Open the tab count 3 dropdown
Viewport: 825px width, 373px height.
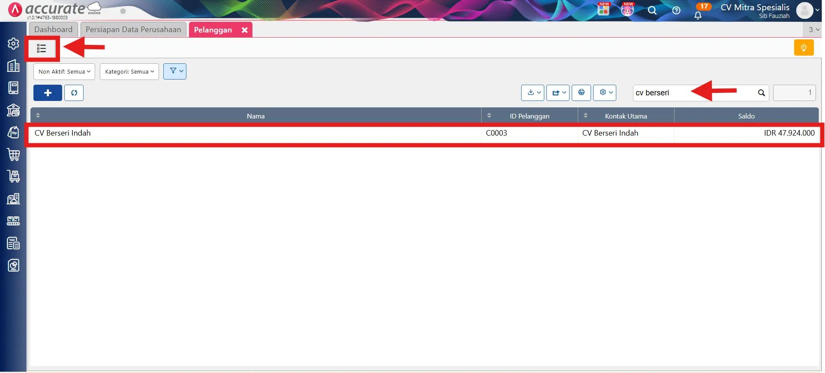[x=813, y=30]
